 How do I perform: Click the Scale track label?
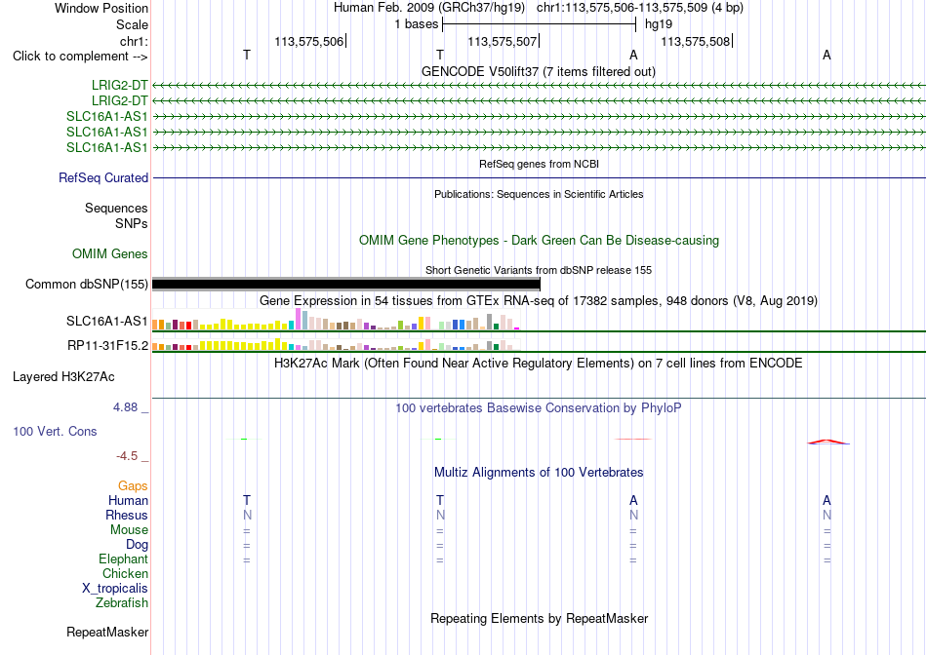click(x=132, y=24)
